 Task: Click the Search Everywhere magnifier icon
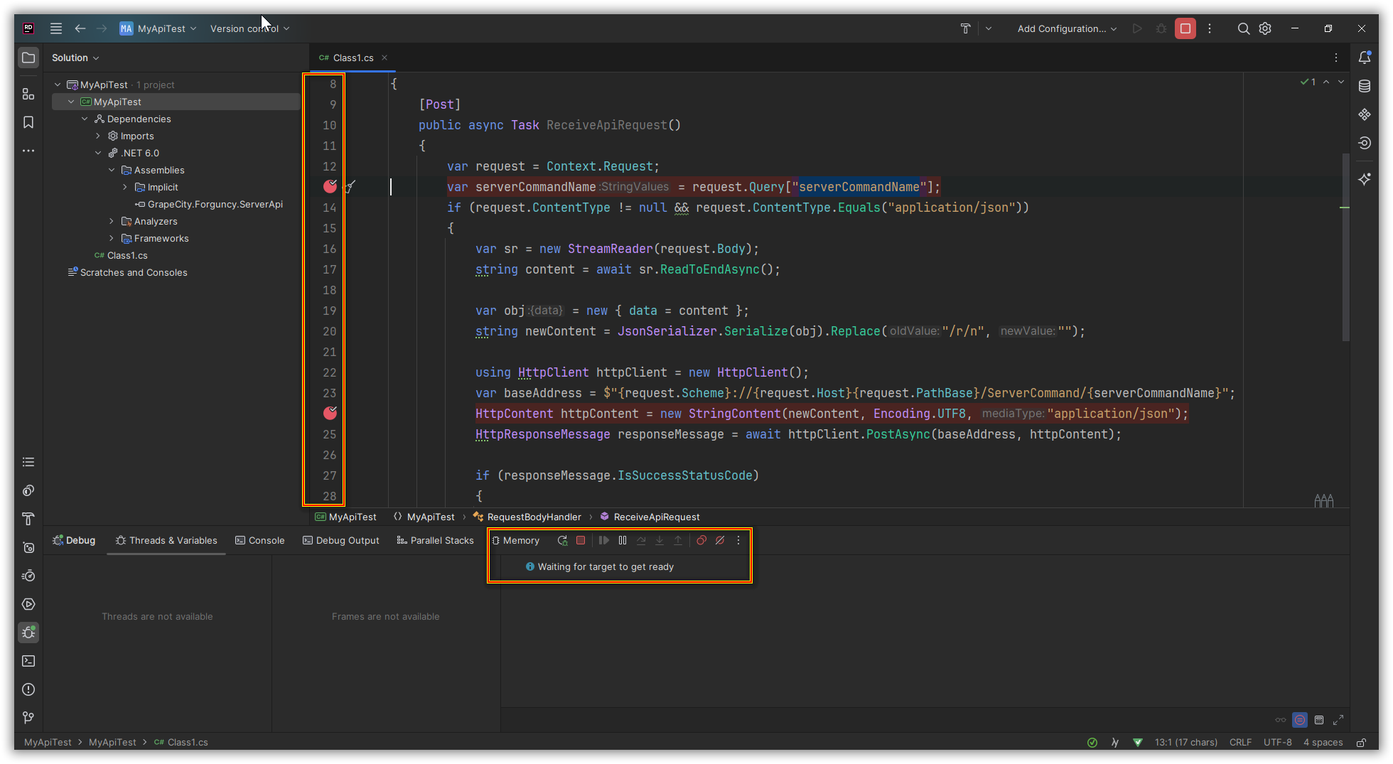tap(1243, 28)
